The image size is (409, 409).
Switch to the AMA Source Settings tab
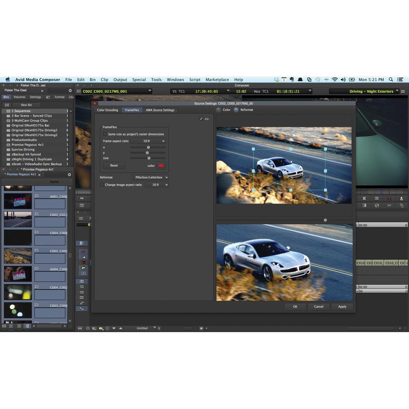(160, 110)
